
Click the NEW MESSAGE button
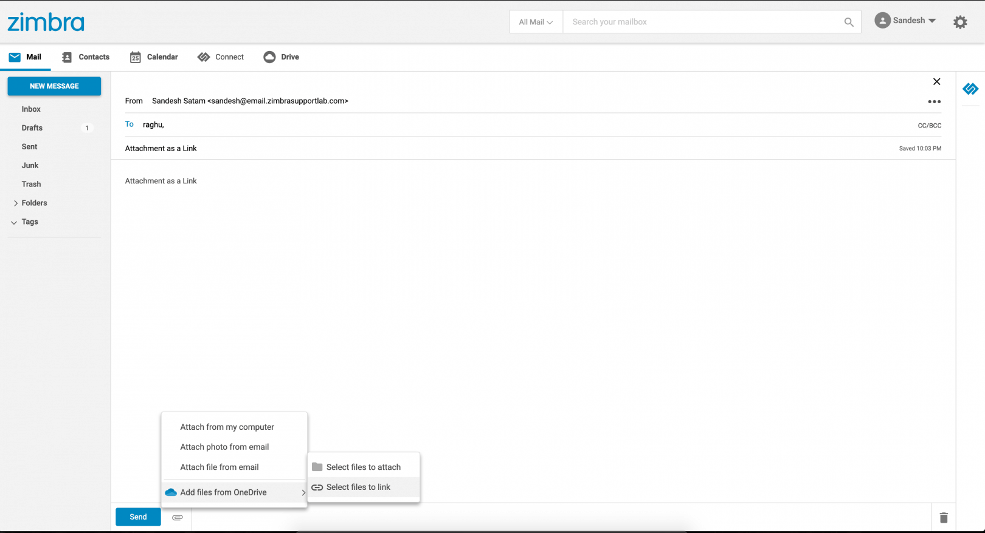54,86
